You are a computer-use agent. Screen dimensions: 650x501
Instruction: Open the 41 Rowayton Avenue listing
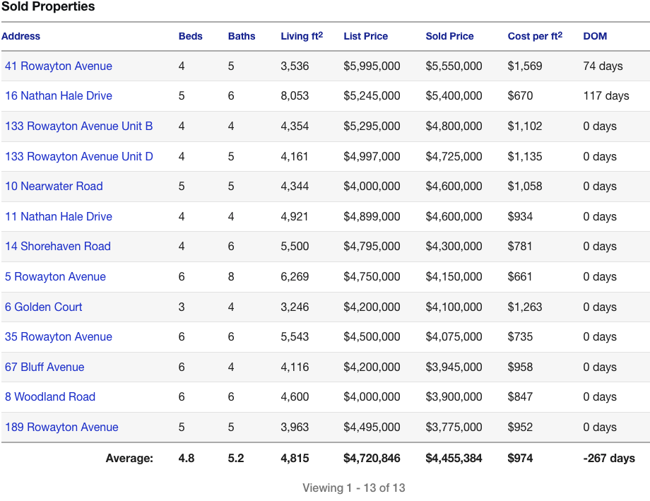58,66
